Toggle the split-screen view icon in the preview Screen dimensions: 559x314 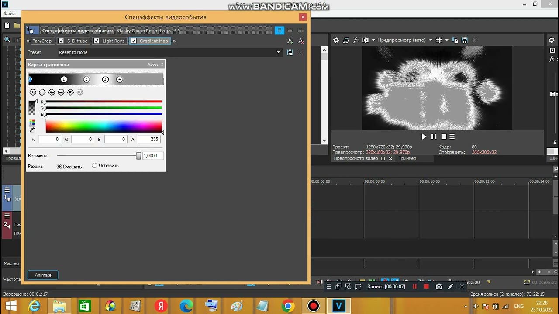pos(366,40)
